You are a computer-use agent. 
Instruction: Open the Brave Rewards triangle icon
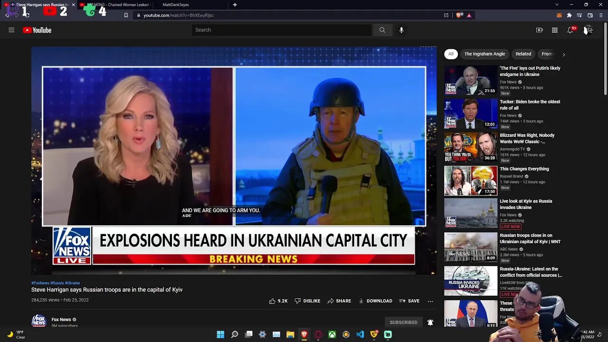469,15
